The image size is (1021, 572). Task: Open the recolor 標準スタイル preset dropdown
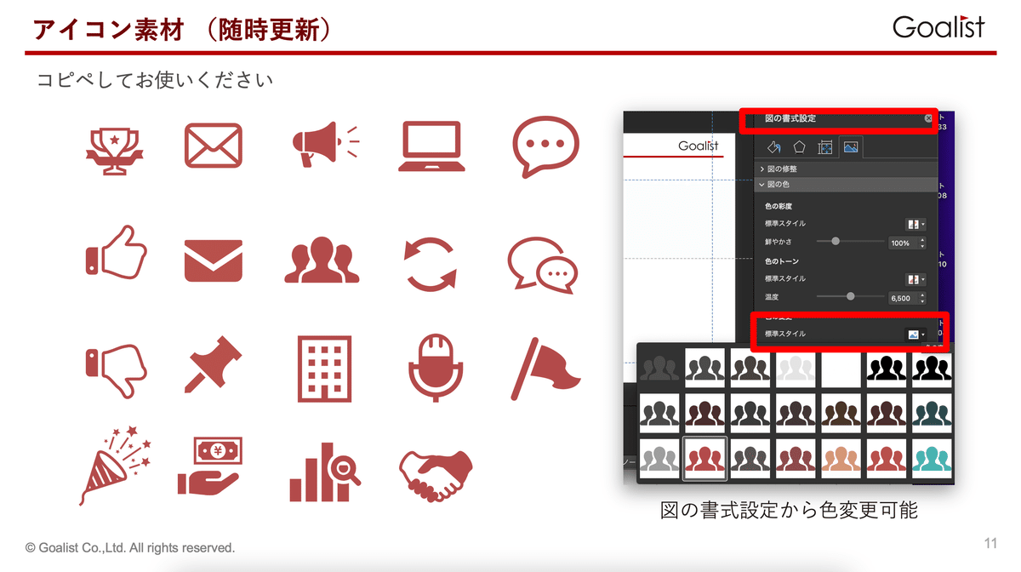click(x=916, y=335)
